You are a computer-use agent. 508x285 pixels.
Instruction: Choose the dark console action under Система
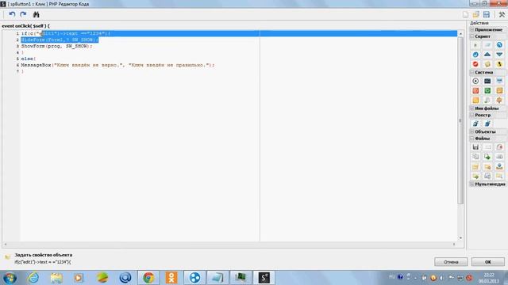click(487, 81)
